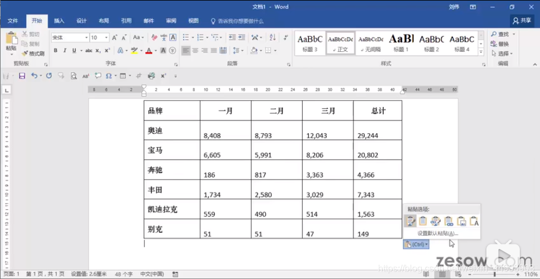
Task: Apply the 标题 2 style
Action: pos(432,43)
